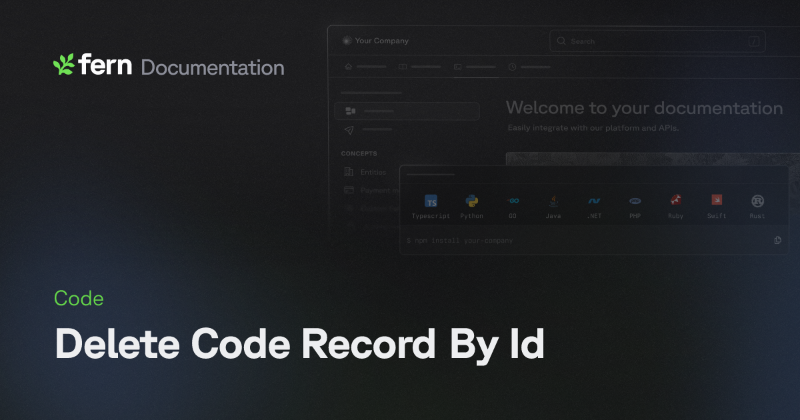Click the 'fern' wordmark text
800x420 pixels.
coord(105,65)
